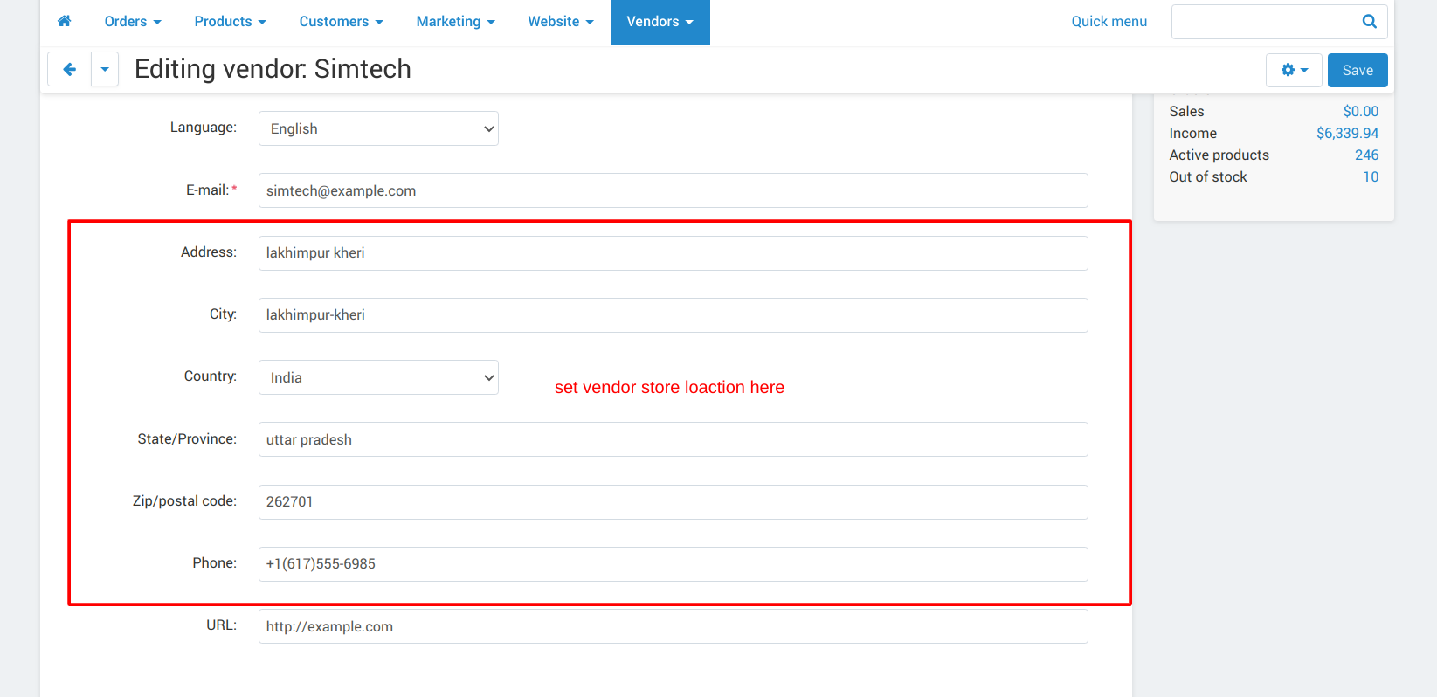
Task: Open the Vendors menu
Action: pyautogui.click(x=660, y=22)
